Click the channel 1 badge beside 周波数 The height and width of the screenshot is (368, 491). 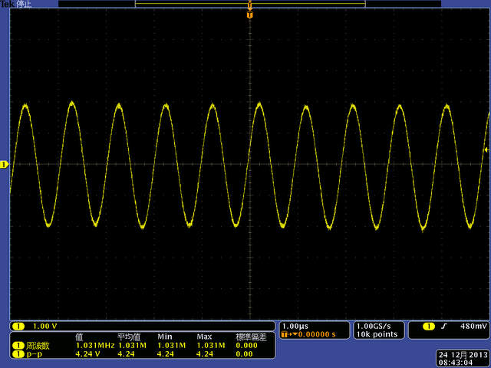(x=17, y=346)
